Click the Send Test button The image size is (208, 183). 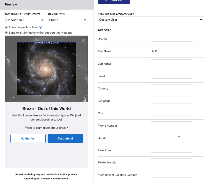point(114,1)
